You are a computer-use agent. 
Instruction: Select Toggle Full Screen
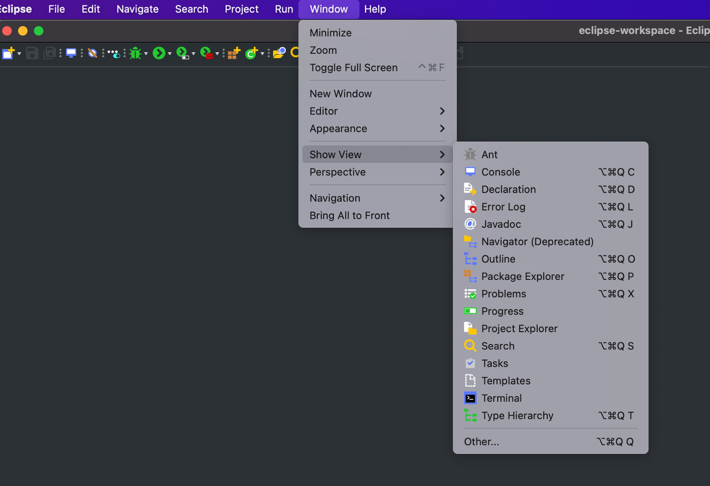click(x=377, y=68)
